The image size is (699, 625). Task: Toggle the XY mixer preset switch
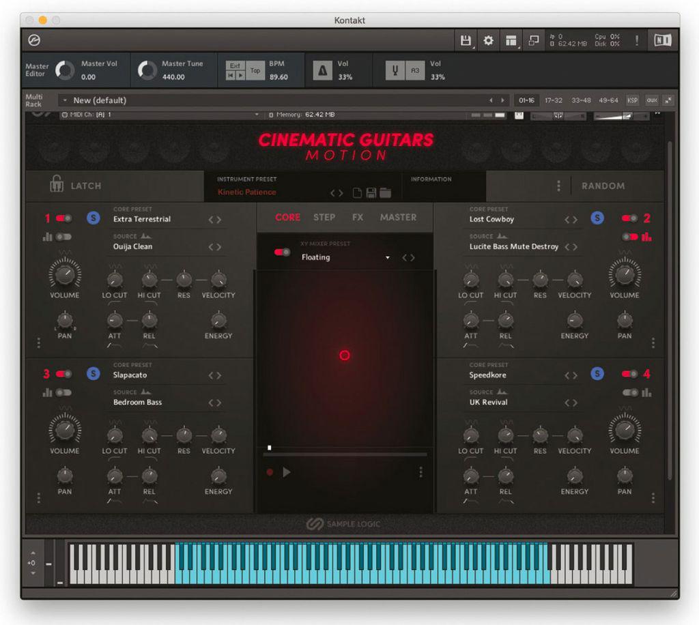[x=282, y=252]
